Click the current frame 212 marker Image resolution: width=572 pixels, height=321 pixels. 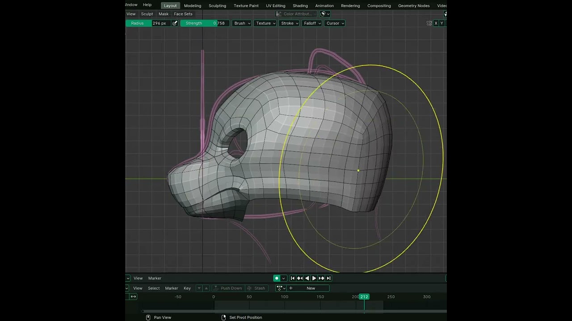click(364, 297)
